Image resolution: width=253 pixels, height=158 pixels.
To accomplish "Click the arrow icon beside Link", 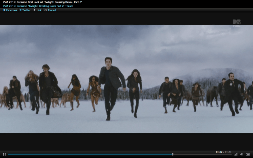I will coord(34,10).
